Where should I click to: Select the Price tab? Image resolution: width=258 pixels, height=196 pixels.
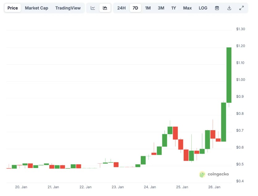[x=13, y=8]
